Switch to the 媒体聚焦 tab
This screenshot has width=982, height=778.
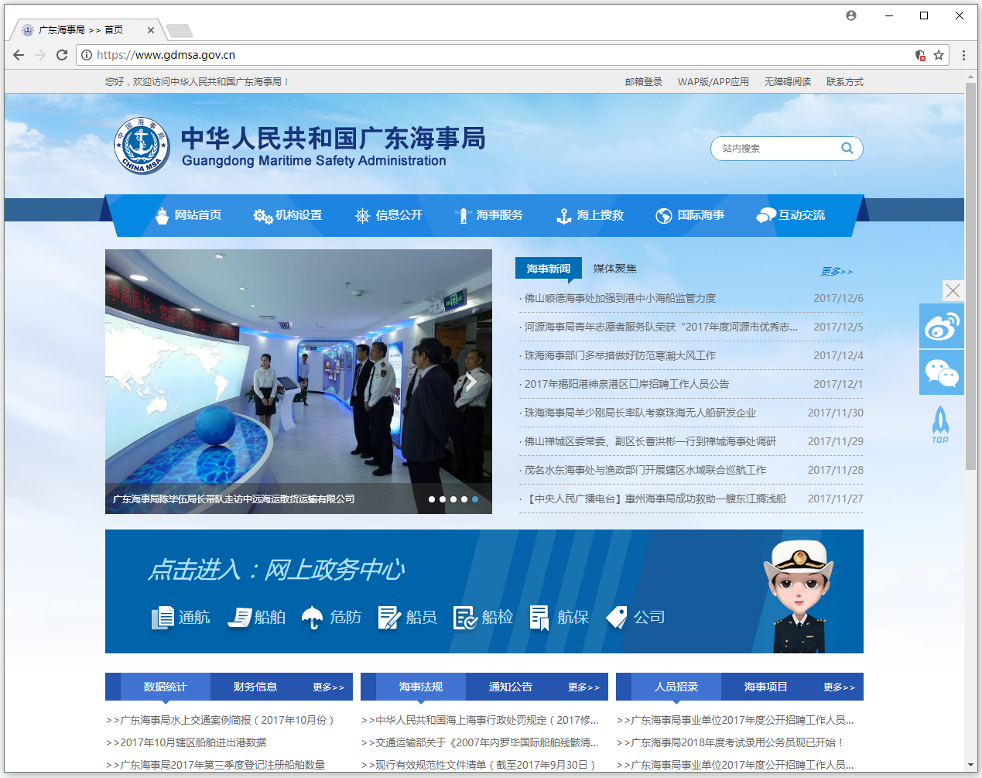tap(614, 269)
